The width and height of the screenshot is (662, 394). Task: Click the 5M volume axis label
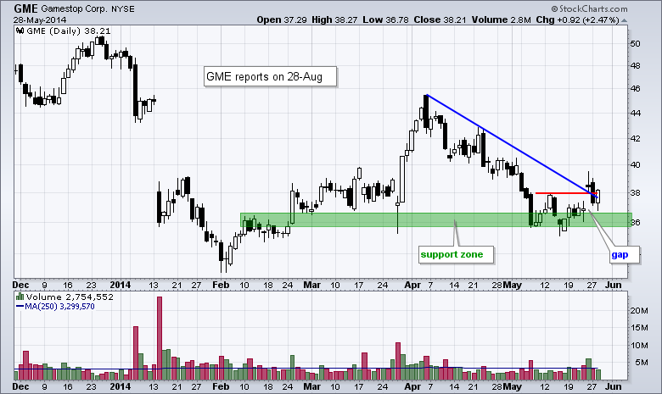click(642, 363)
